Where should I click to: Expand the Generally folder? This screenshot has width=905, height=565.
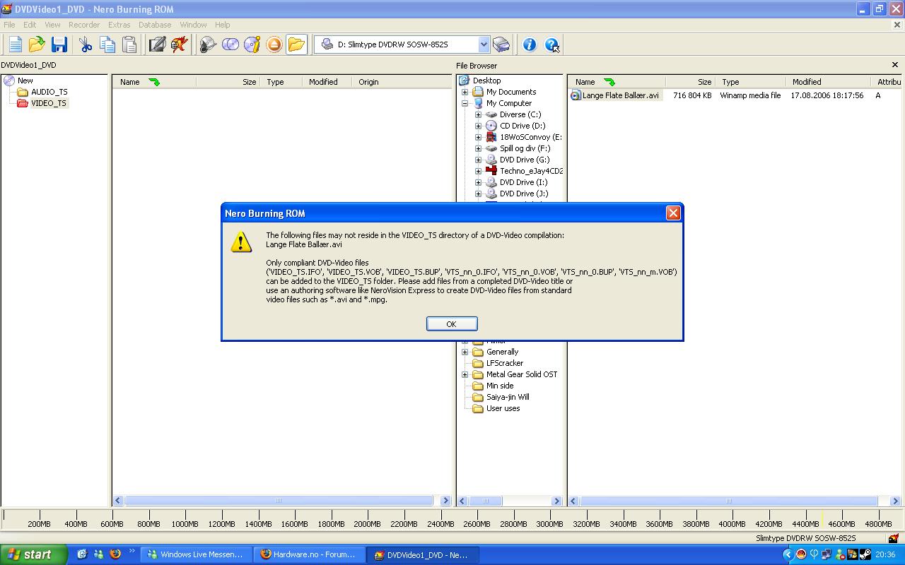(x=465, y=352)
